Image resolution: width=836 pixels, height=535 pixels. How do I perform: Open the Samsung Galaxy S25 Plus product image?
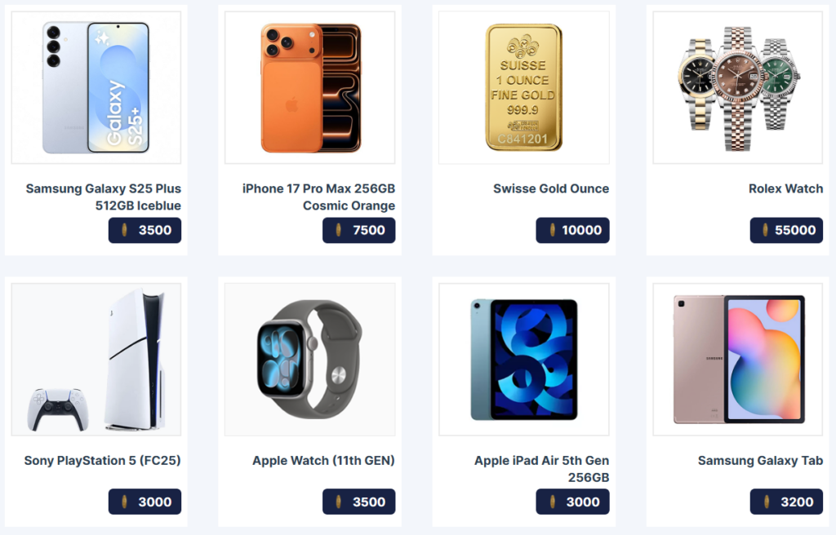tap(96, 87)
